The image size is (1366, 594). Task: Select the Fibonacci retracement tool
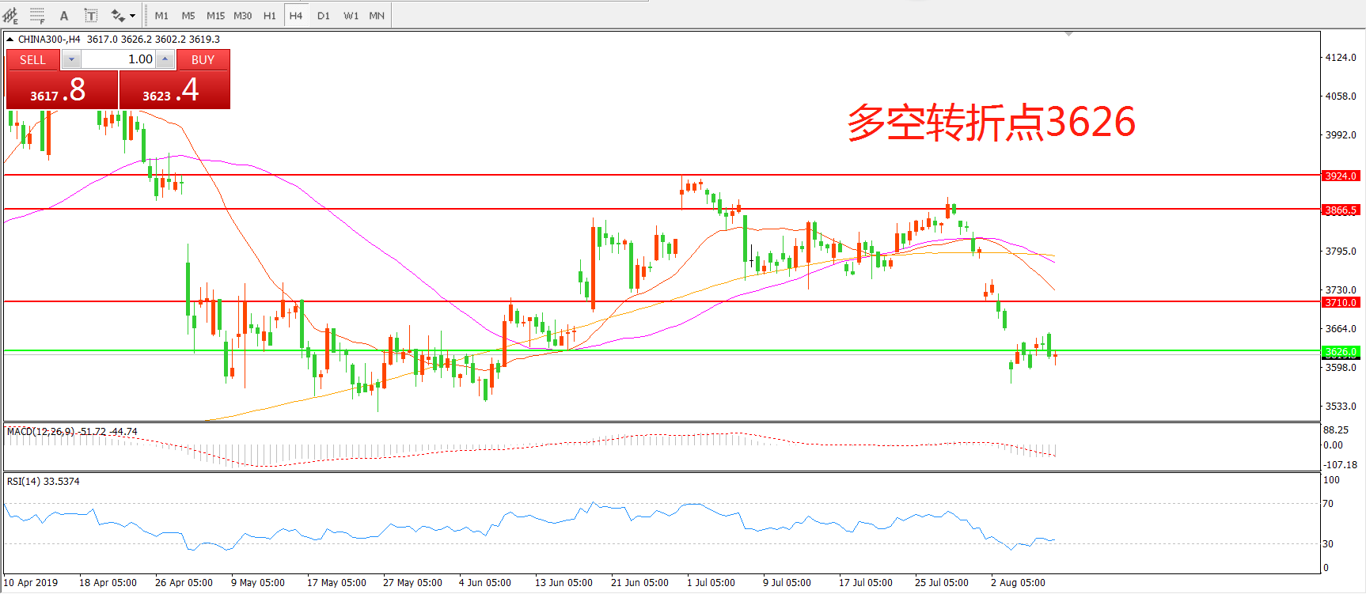tap(37, 15)
